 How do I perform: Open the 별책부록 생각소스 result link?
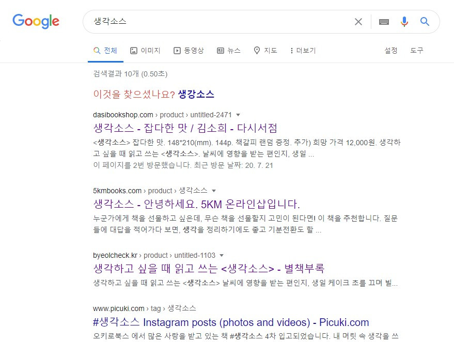click(x=209, y=269)
